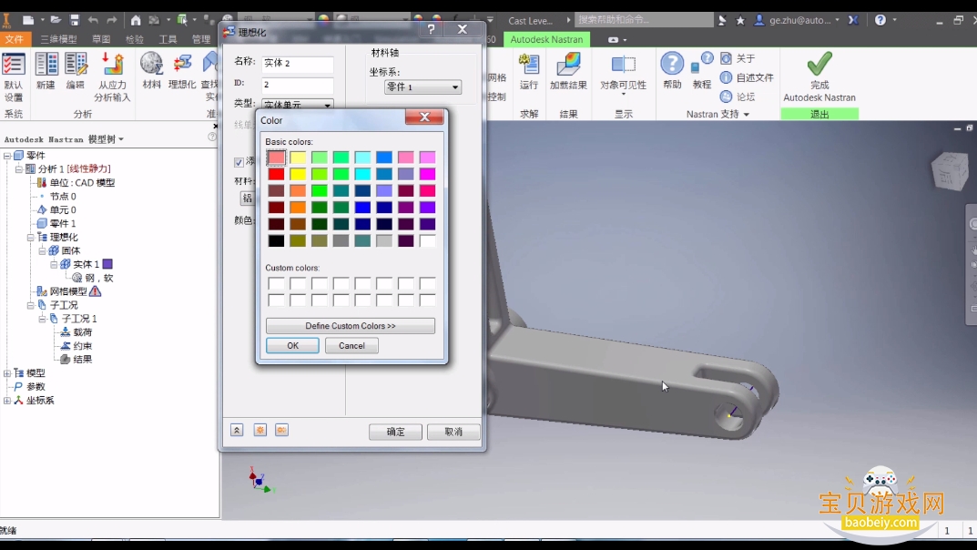Click the Redo arrow in quick access toolbar
Viewport: 977px width, 550px height.
click(111, 20)
